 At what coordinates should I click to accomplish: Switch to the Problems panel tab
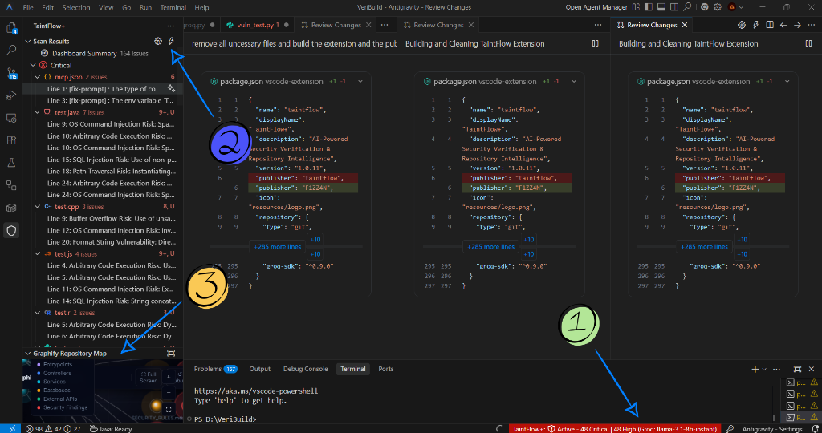[x=215, y=369]
